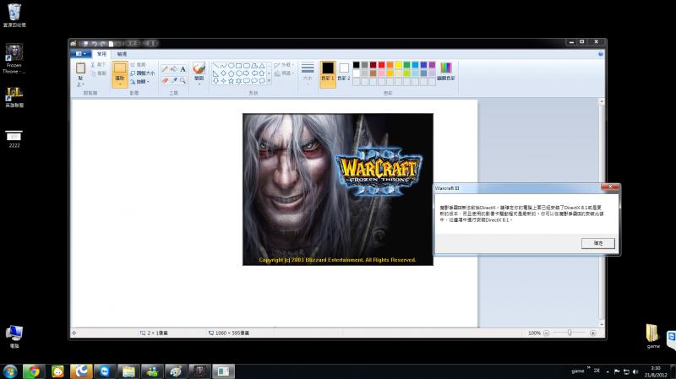Image resolution: width=676 pixels, height=379 pixels.
Task: Open the game folder on desktop
Action: click(653, 333)
